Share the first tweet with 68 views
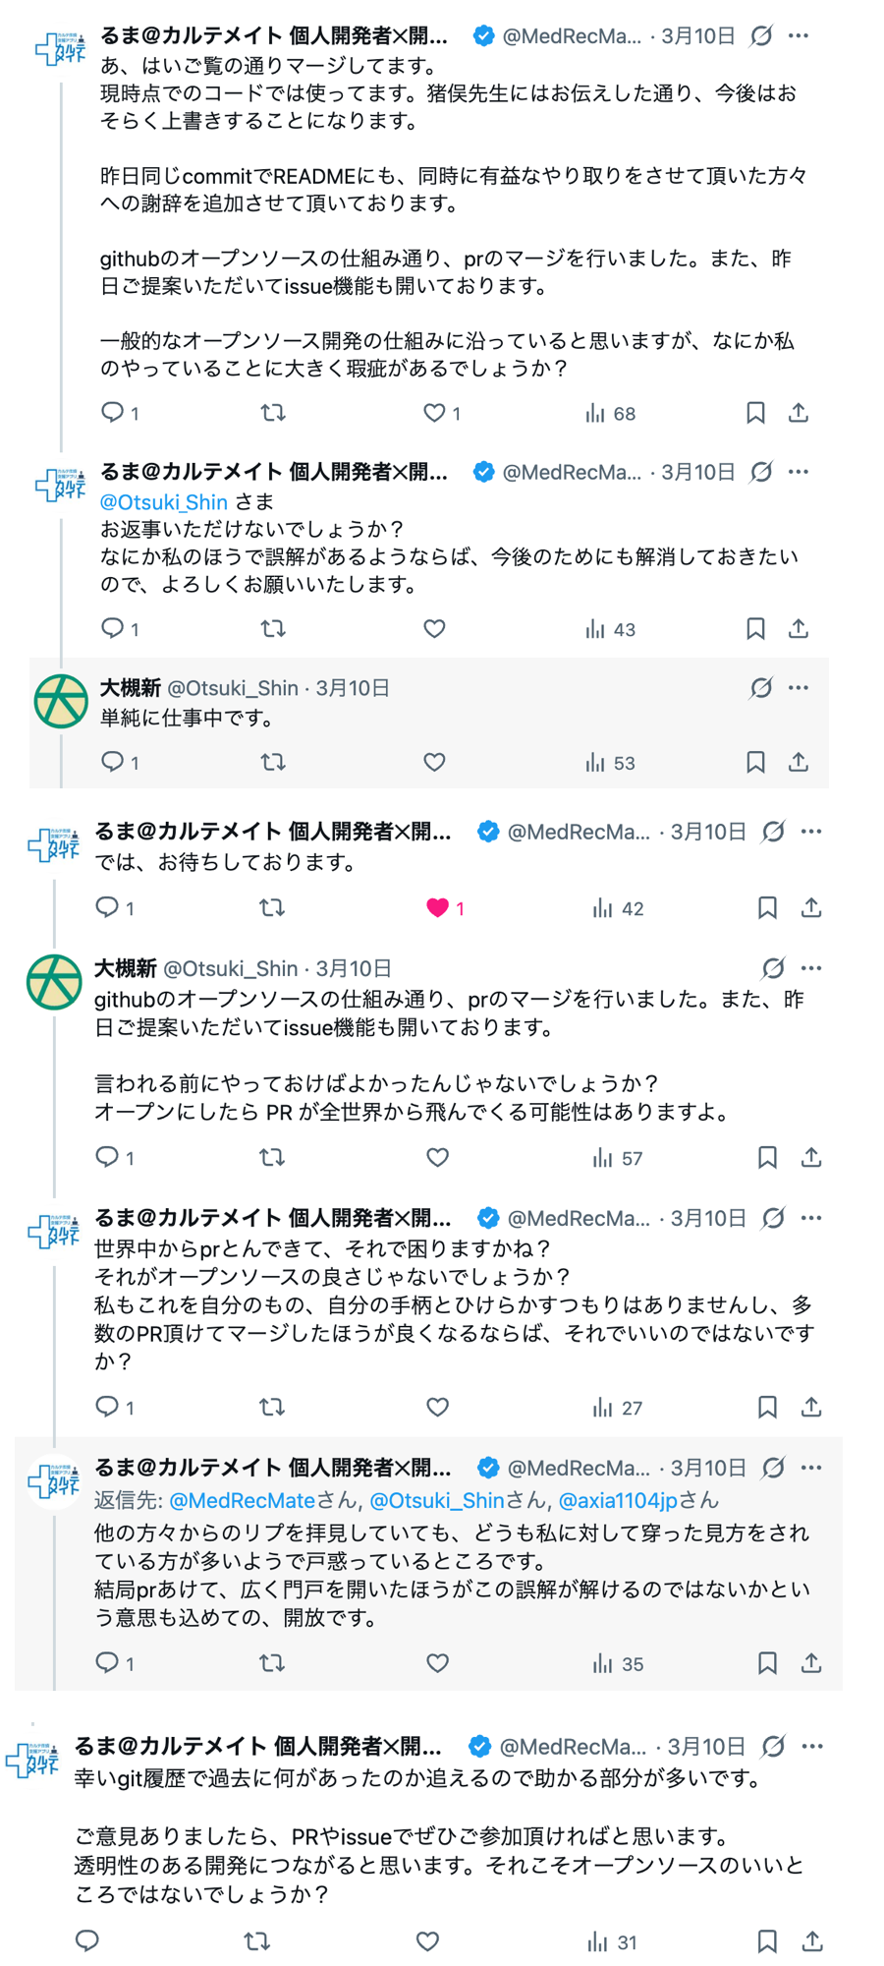Screen dimensions: 884x1966 point(799,412)
